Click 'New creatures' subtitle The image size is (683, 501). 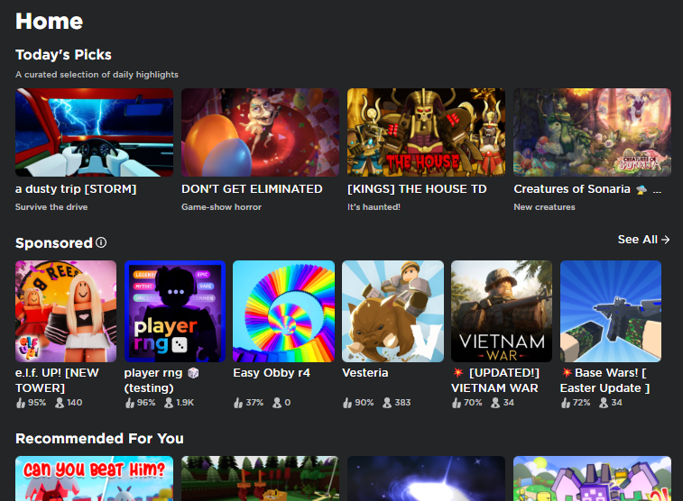click(544, 207)
